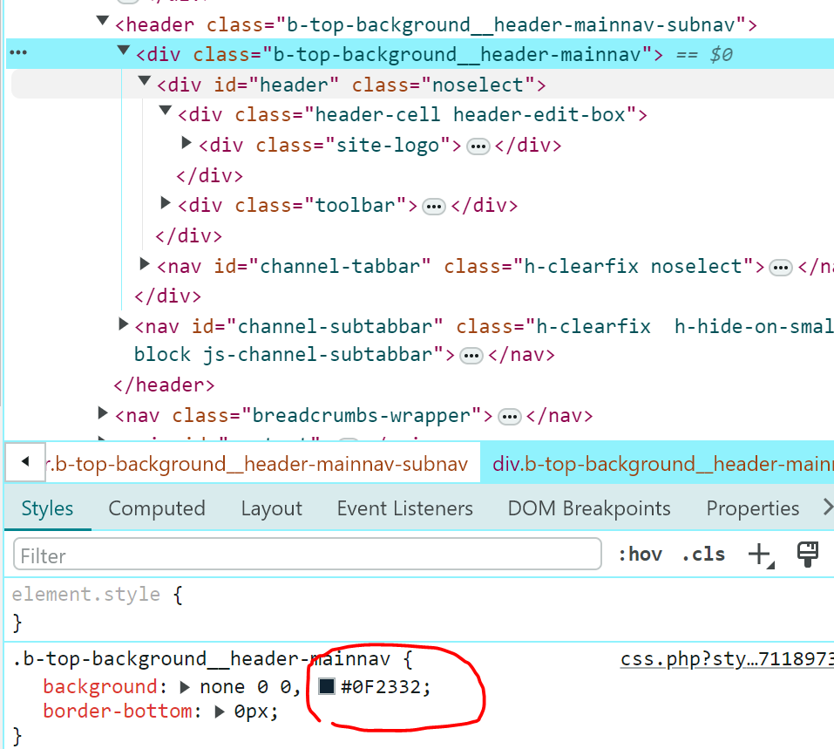The height and width of the screenshot is (749, 834).
Task: Click ellipsis badge in site-logo div
Action: [478, 146]
